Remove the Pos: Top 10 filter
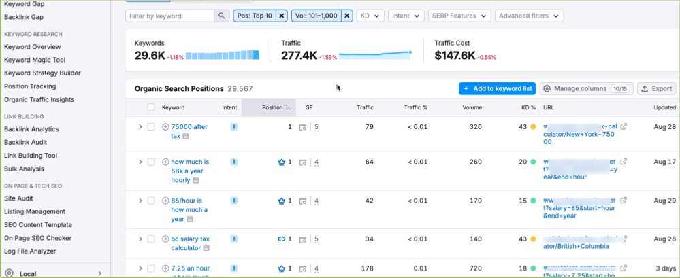This screenshot has width=680, height=278. tap(282, 16)
